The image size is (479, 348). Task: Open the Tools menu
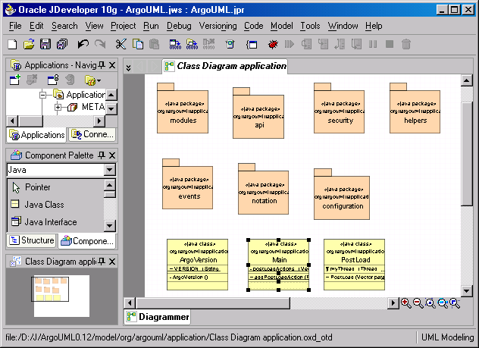[x=310, y=26]
